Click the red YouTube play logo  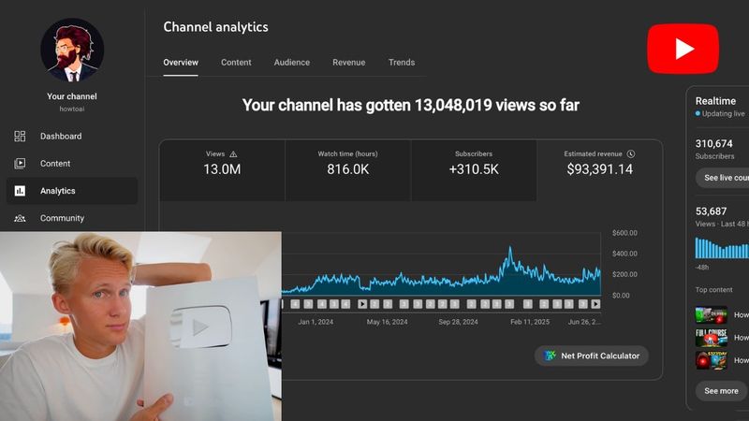[683, 49]
